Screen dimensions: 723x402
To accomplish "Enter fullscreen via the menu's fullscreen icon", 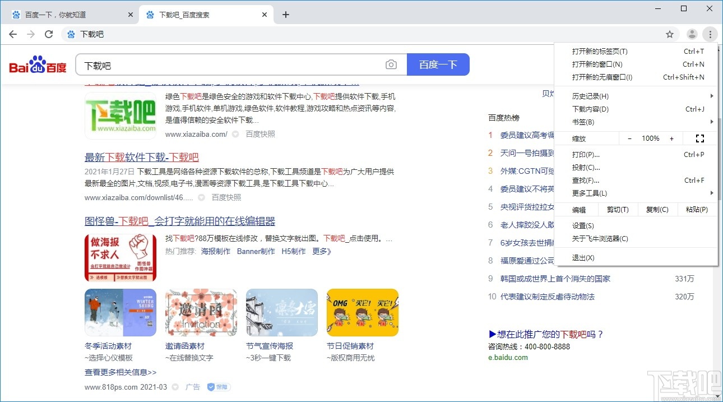I will coord(699,138).
